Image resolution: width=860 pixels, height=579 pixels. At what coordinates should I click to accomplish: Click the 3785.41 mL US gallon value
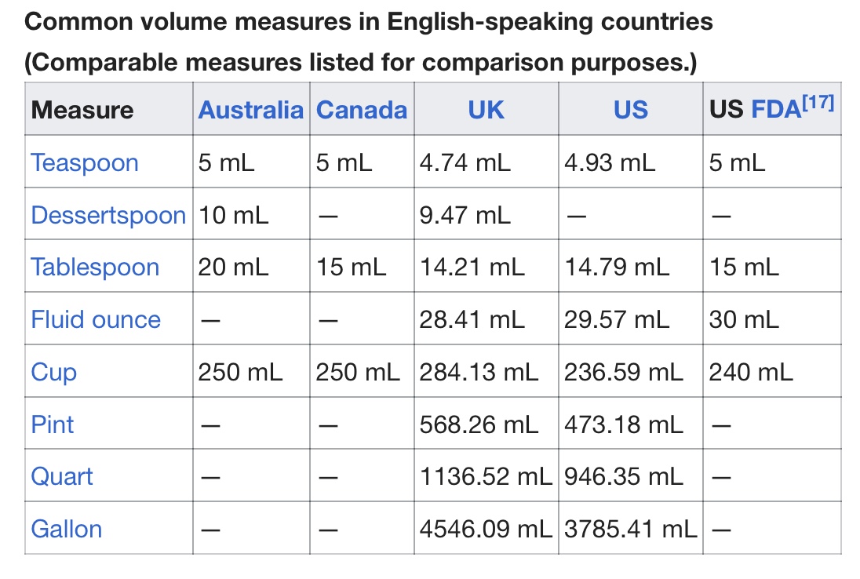631,529
